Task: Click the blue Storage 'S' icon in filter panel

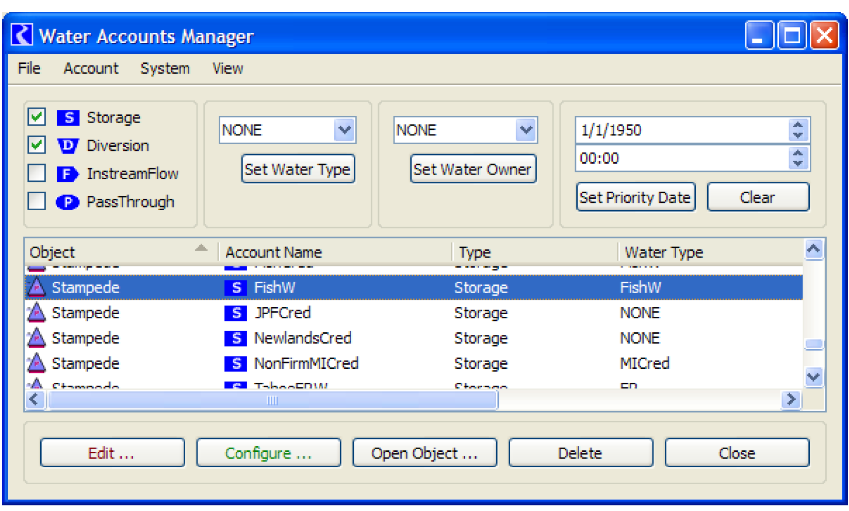Action: 68,117
